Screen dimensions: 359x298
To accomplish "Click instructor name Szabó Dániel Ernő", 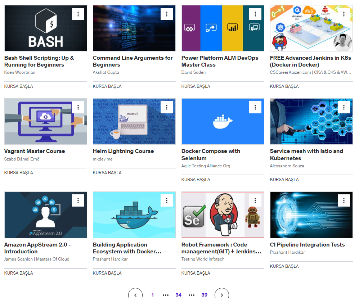I will (22, 159).
